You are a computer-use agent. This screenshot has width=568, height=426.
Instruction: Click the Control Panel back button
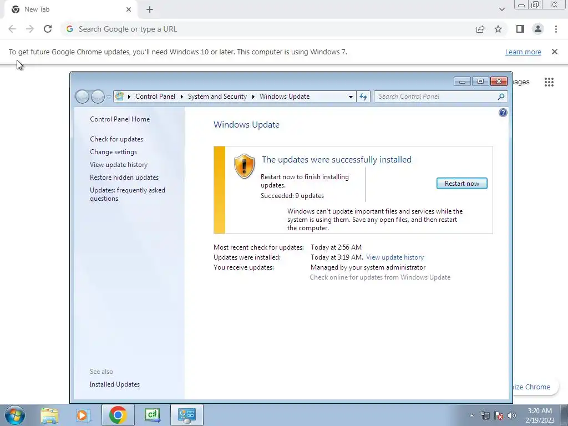(x=82, y=97)
